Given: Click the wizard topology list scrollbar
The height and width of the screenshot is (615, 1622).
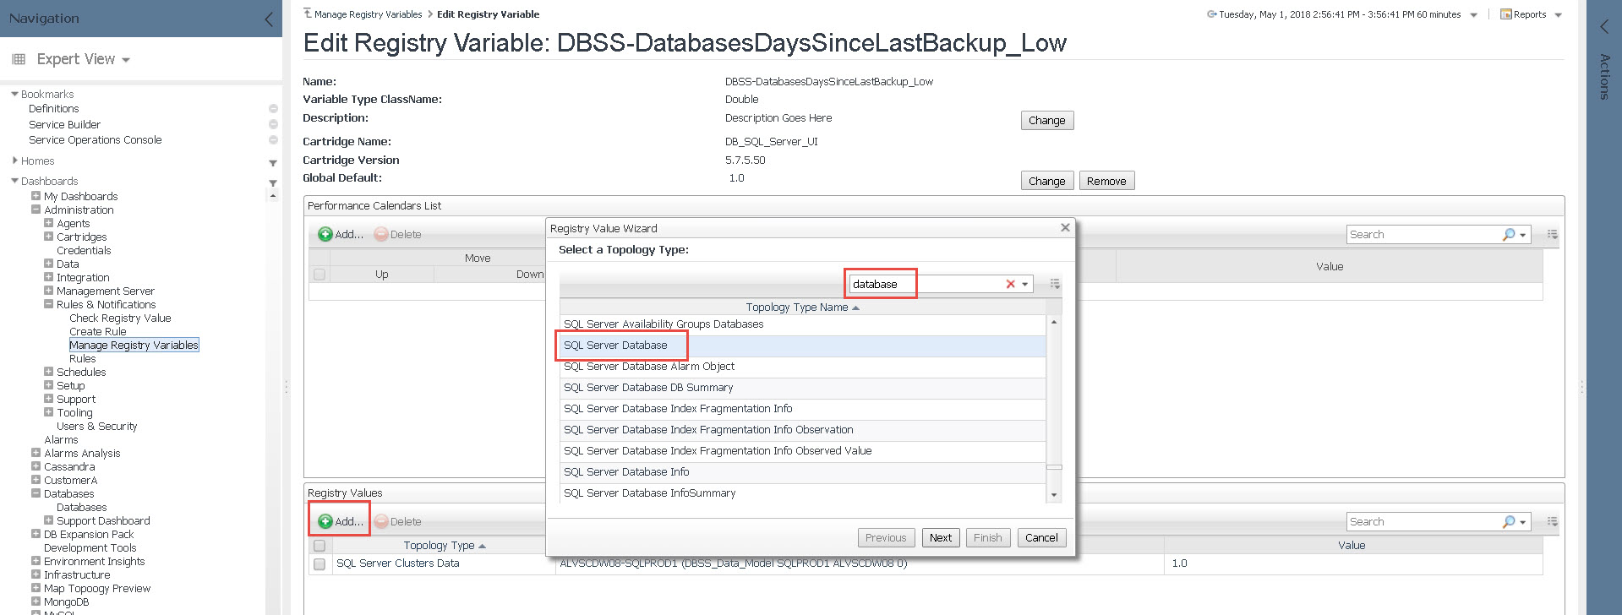Looking at the screenshot, I should (x=1054, y=405).
